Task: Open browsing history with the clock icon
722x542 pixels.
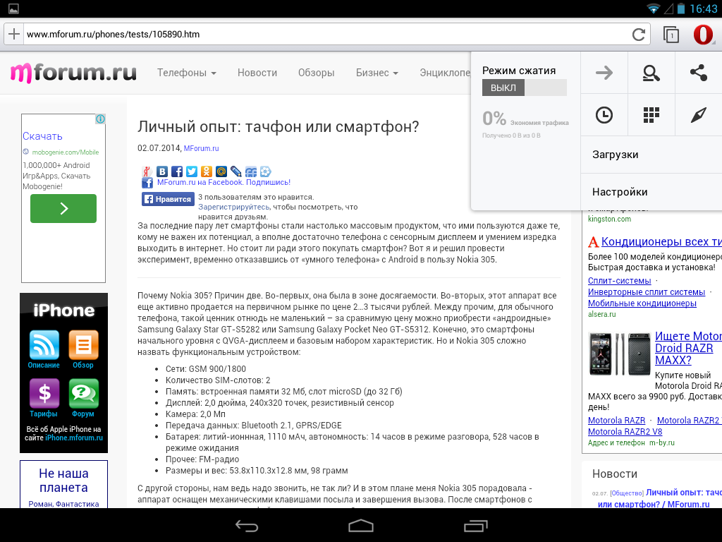Action: (604, 115)
